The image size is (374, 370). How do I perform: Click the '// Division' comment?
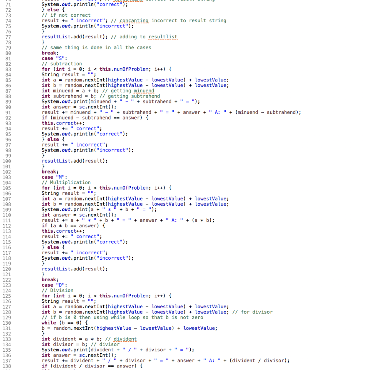click(x=57, y=290)
